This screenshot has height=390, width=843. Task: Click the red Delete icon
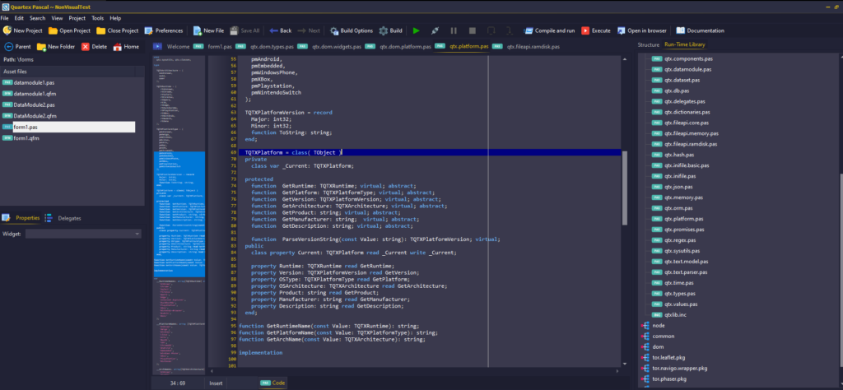85,47
